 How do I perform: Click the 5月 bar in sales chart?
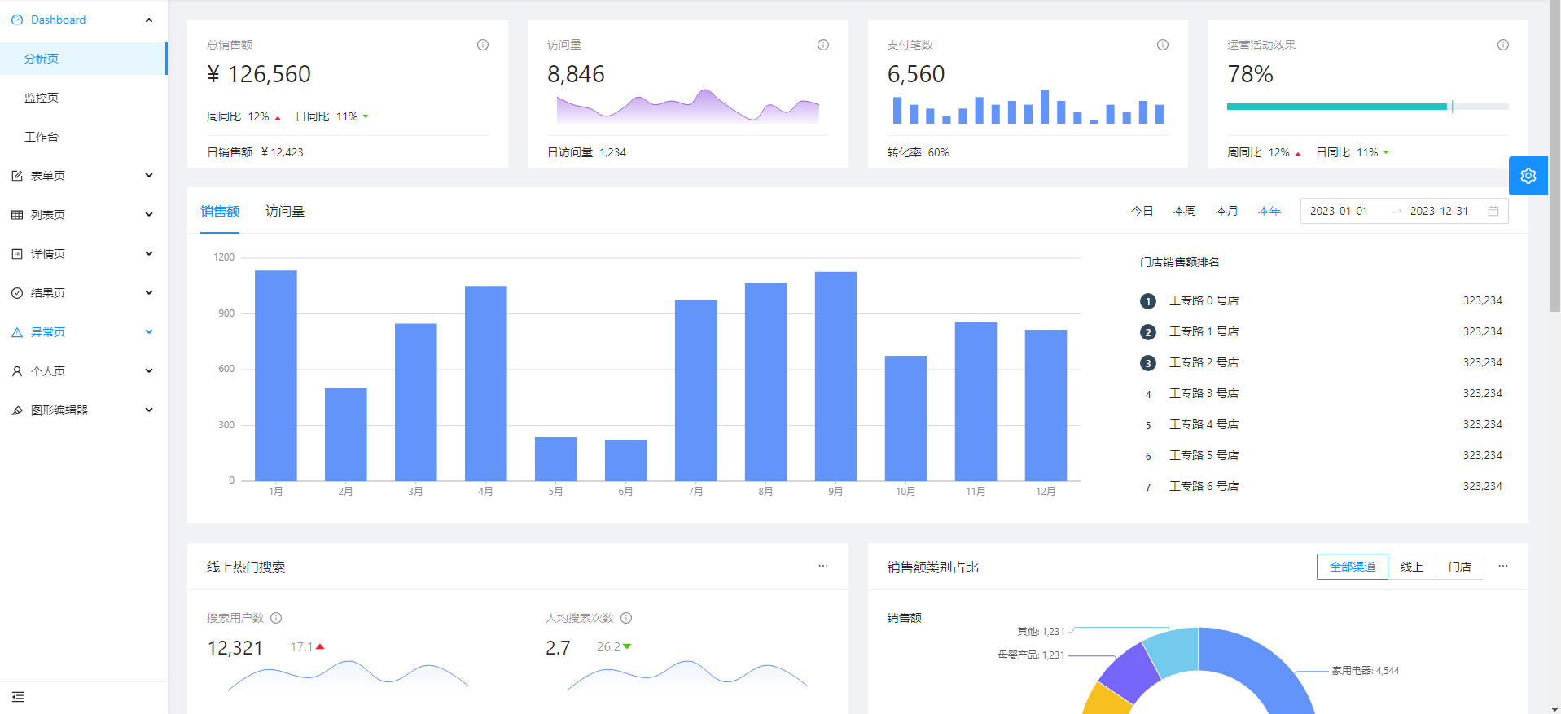coord(556,459)
